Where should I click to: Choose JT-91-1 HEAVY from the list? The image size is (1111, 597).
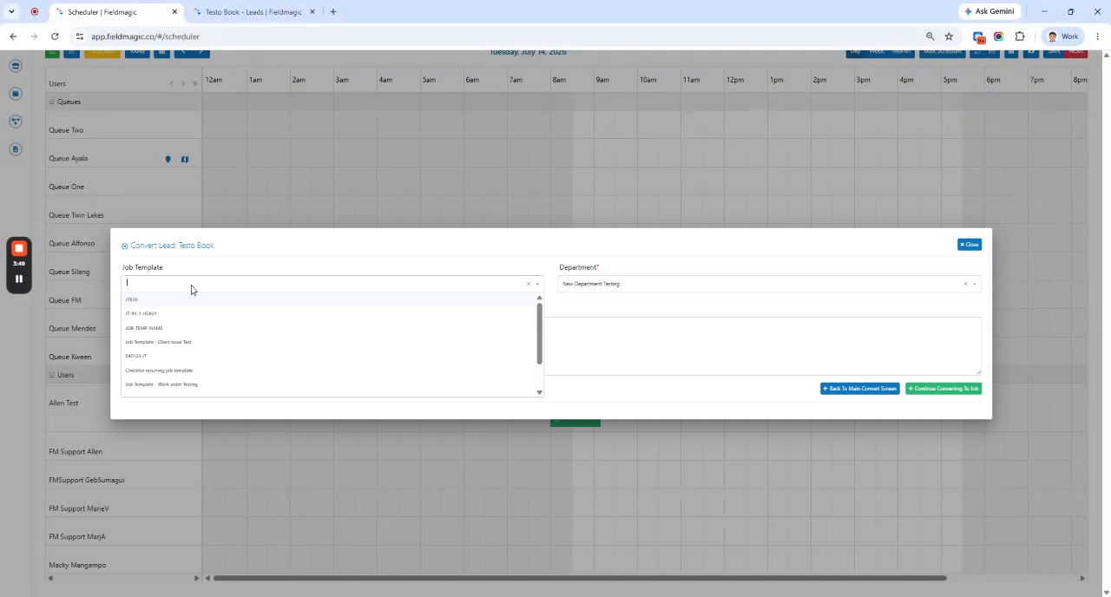pos(329,313)
